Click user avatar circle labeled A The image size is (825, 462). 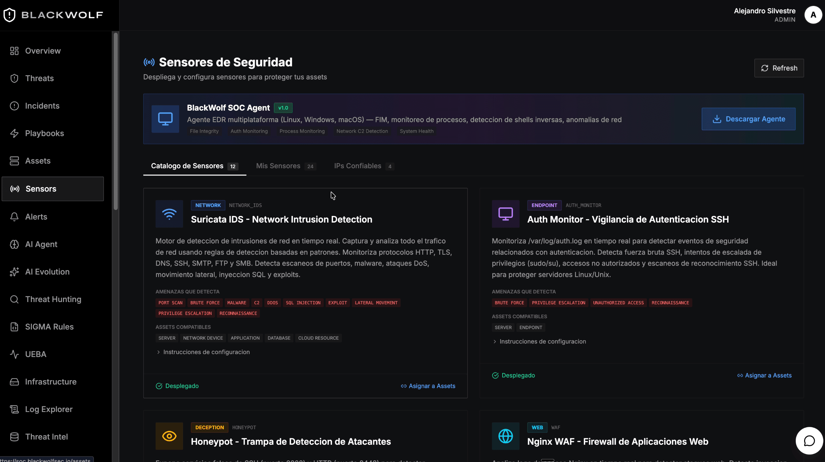pos(813,15)
